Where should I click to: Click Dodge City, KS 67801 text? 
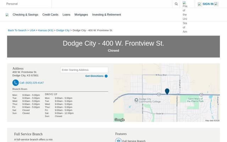[x=25, y=76]
